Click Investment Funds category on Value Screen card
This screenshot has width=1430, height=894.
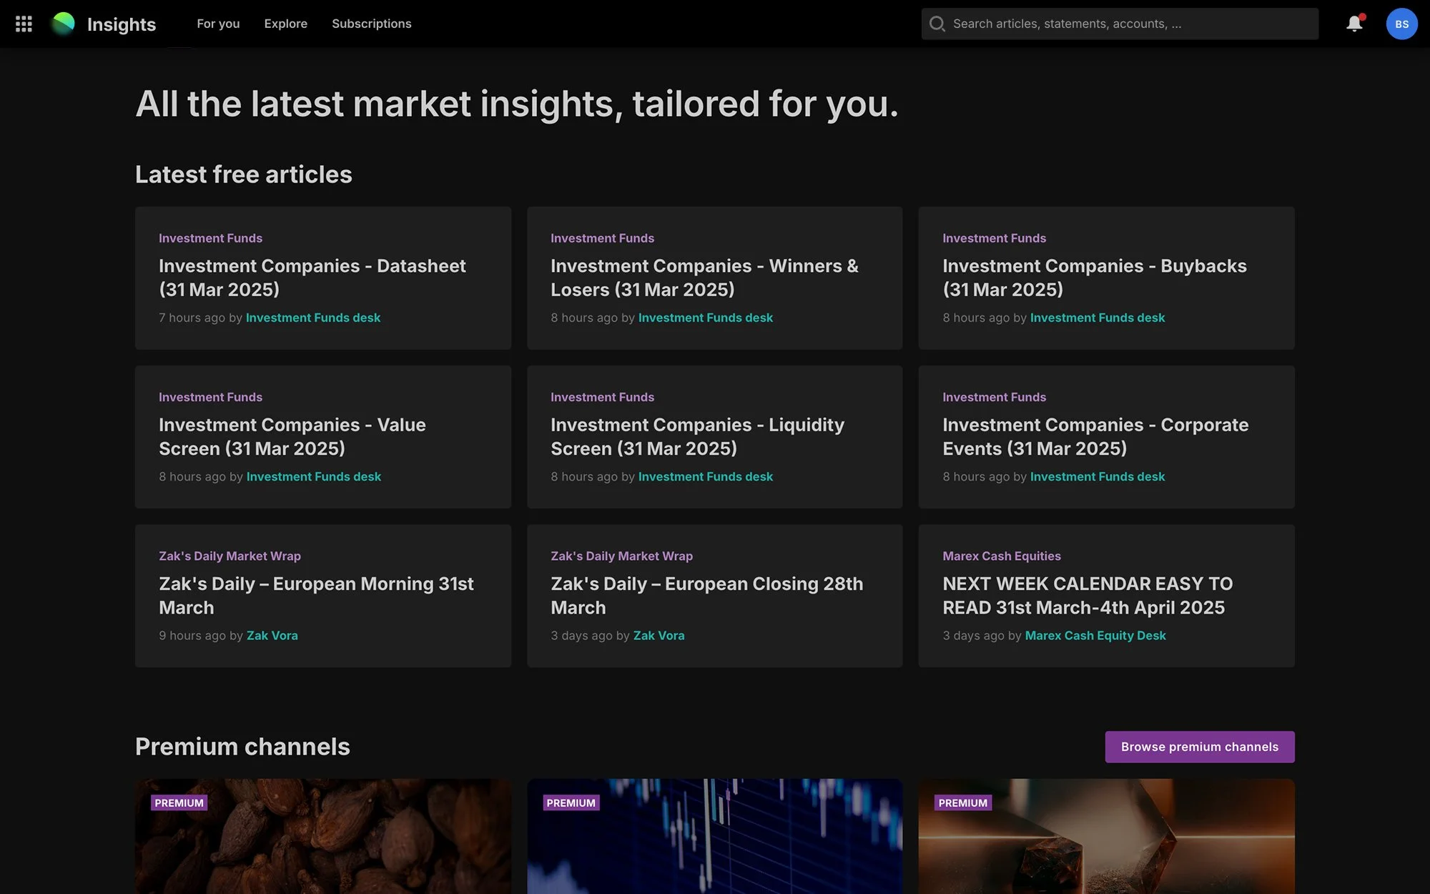[x=210, y=397]
